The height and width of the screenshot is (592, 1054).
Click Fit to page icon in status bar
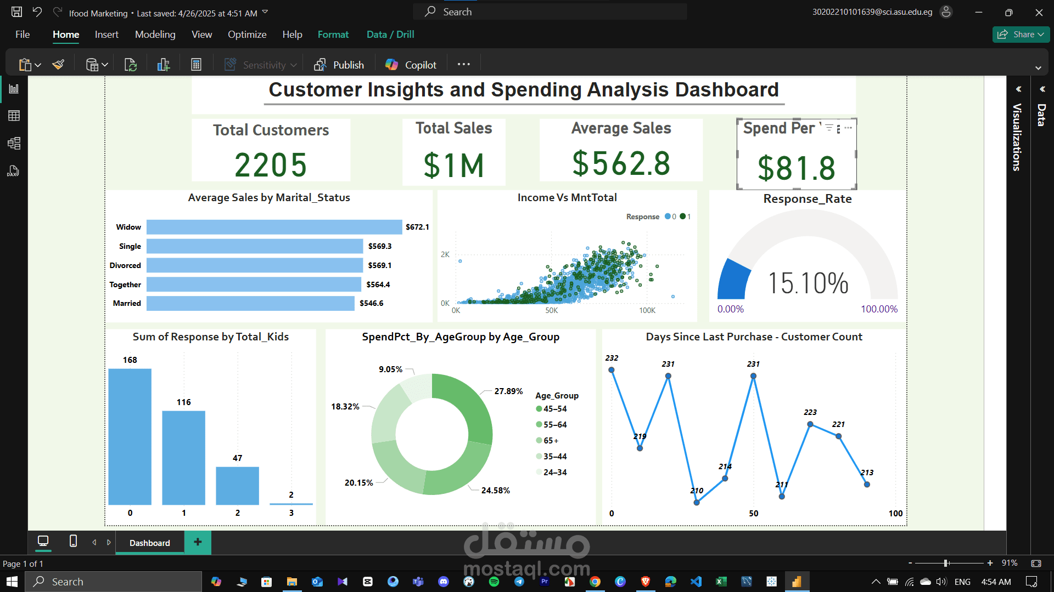tap(1036, 563)
